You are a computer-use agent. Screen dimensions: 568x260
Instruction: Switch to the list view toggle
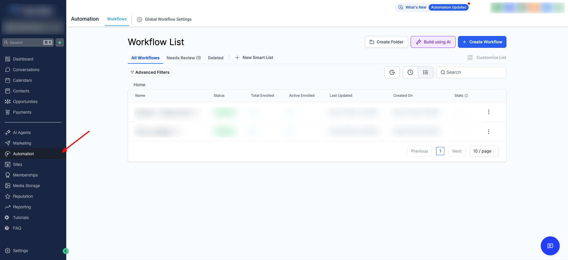[x=425, y=72]
